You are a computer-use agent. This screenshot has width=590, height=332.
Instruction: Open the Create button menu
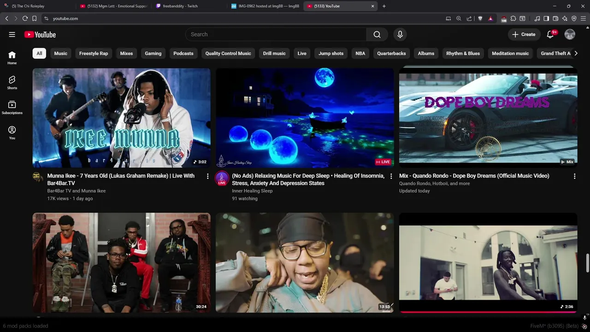coord(524,35)
